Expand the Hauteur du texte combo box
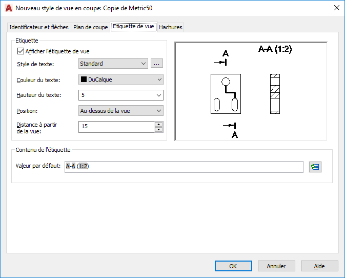 point(159,95)
